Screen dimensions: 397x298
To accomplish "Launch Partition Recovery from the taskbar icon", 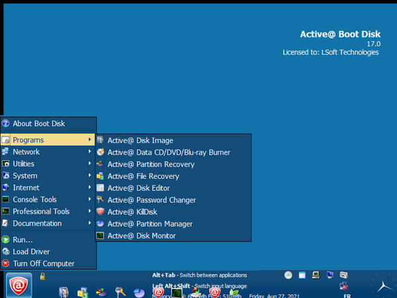I will click(101, 293).
